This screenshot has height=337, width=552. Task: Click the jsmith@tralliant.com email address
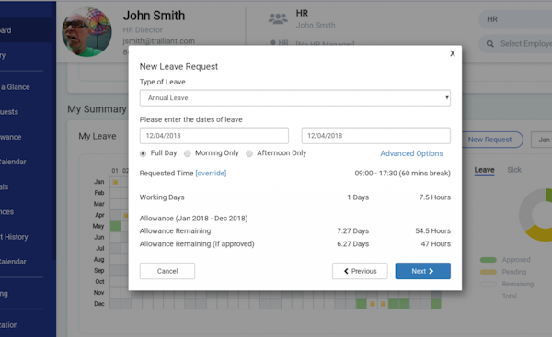159,41
